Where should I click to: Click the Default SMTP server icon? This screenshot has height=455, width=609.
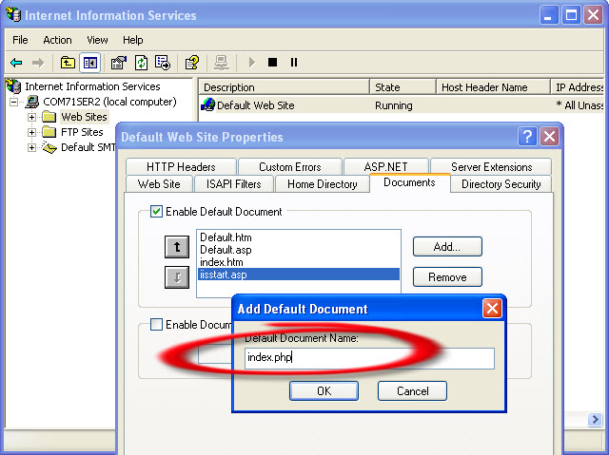click(x=49, y=147)
